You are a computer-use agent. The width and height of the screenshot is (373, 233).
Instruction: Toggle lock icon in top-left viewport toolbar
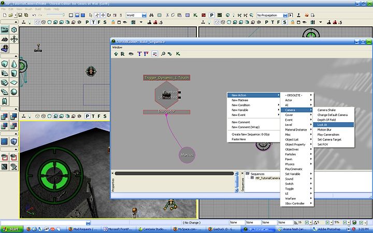coord(113,22)
